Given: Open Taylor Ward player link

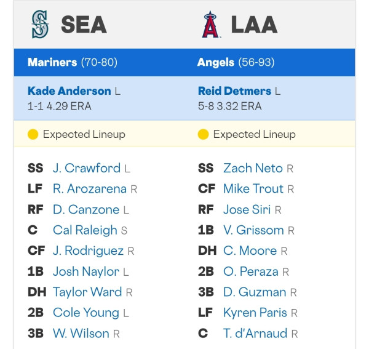Looking at the screenshot, I should (87, 292).
